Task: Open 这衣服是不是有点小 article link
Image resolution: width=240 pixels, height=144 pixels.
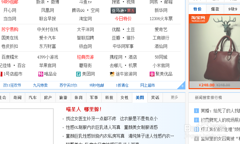Action: 139,118
